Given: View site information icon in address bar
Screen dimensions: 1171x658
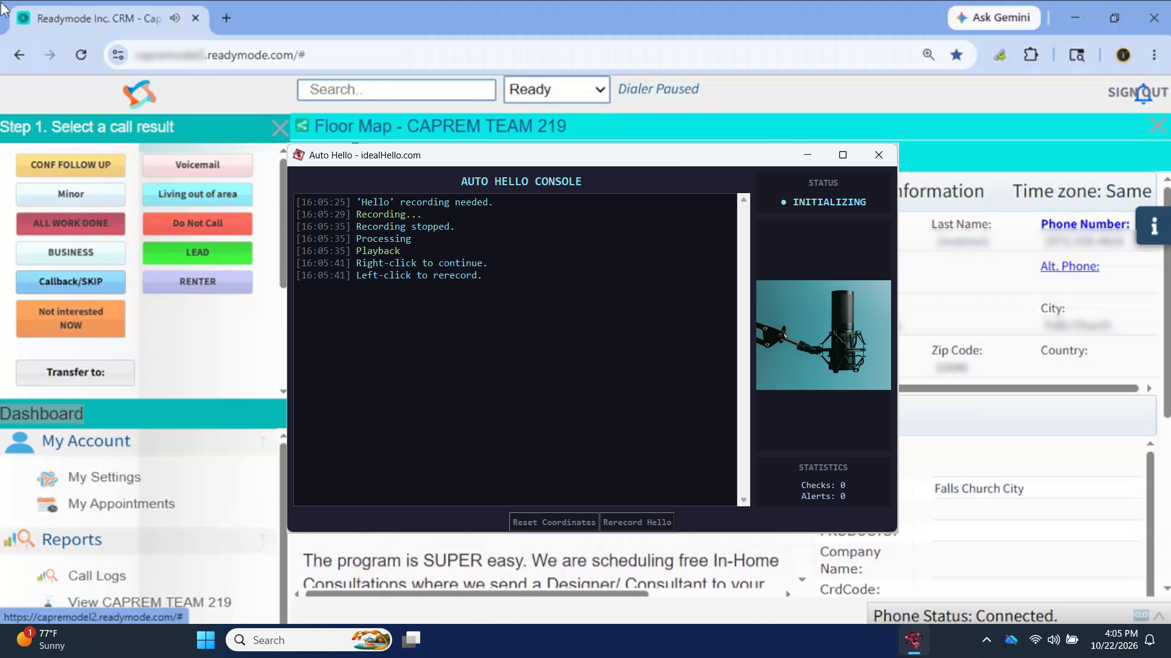Looking at the screenshot, I should [118, 55].
